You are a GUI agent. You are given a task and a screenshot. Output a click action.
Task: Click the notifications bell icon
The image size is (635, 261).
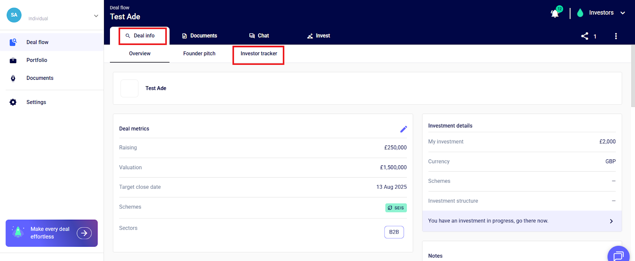coord(555,14)
